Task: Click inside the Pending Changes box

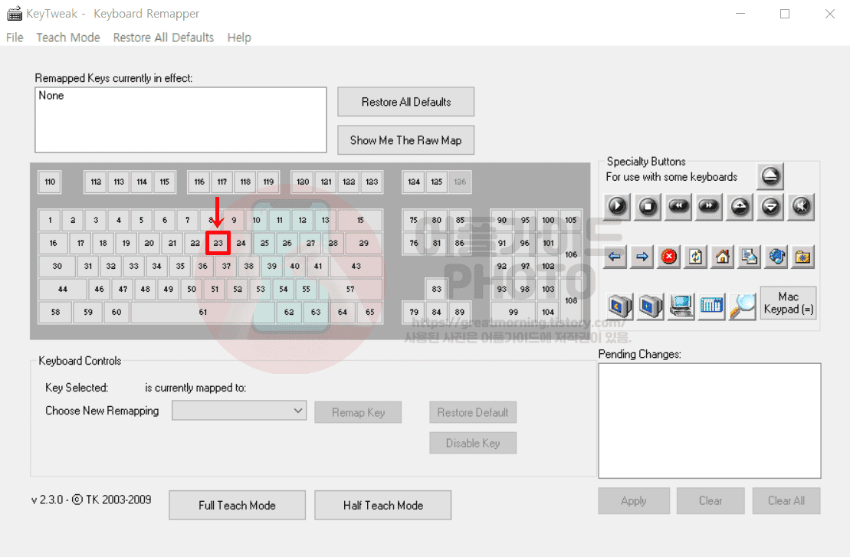Action: pos(710,421)
